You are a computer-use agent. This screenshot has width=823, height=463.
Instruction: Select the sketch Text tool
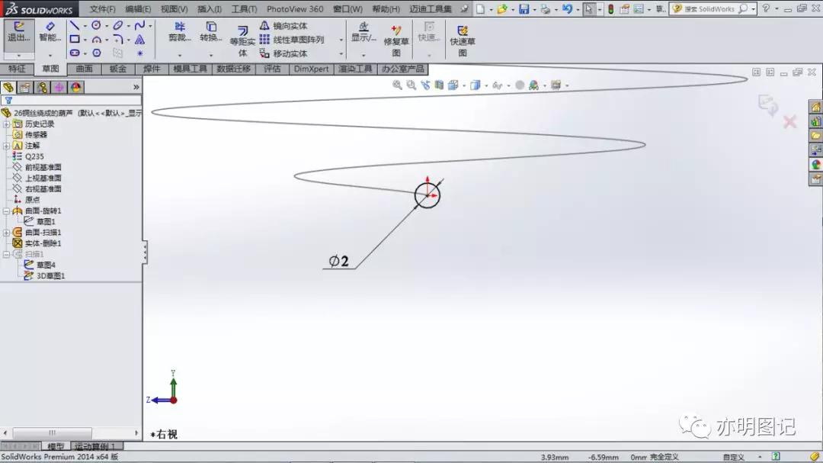pos(139,40)
